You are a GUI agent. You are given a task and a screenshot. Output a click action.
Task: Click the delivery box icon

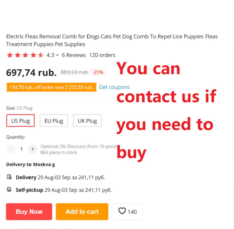tap(9, 177)
